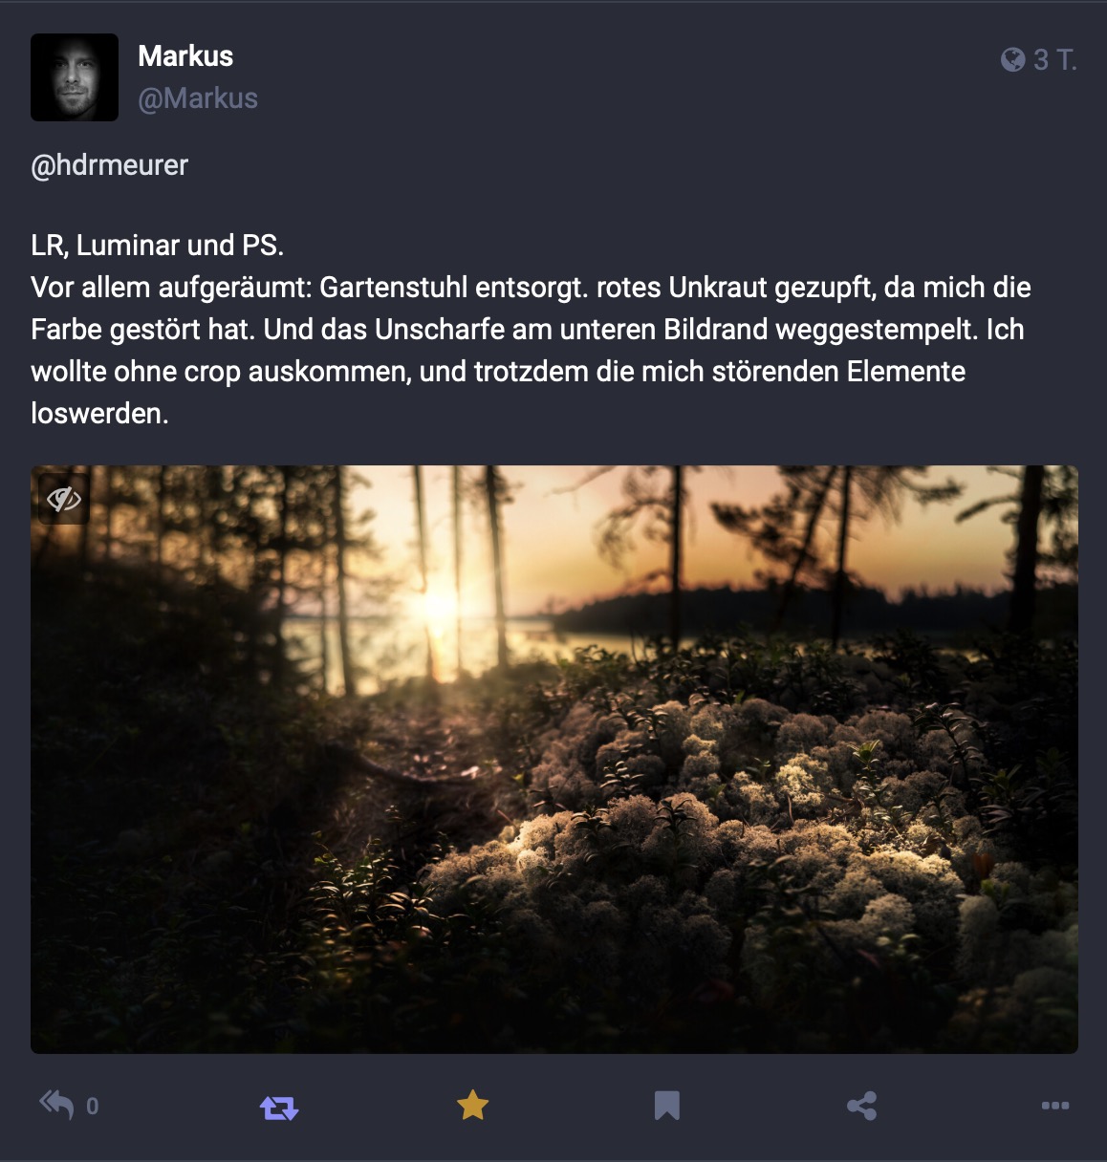Boost this post with the retweet arrows
This screenshot has height=1162, width=1107.
pyautogui.click(x=279, y=1108)
